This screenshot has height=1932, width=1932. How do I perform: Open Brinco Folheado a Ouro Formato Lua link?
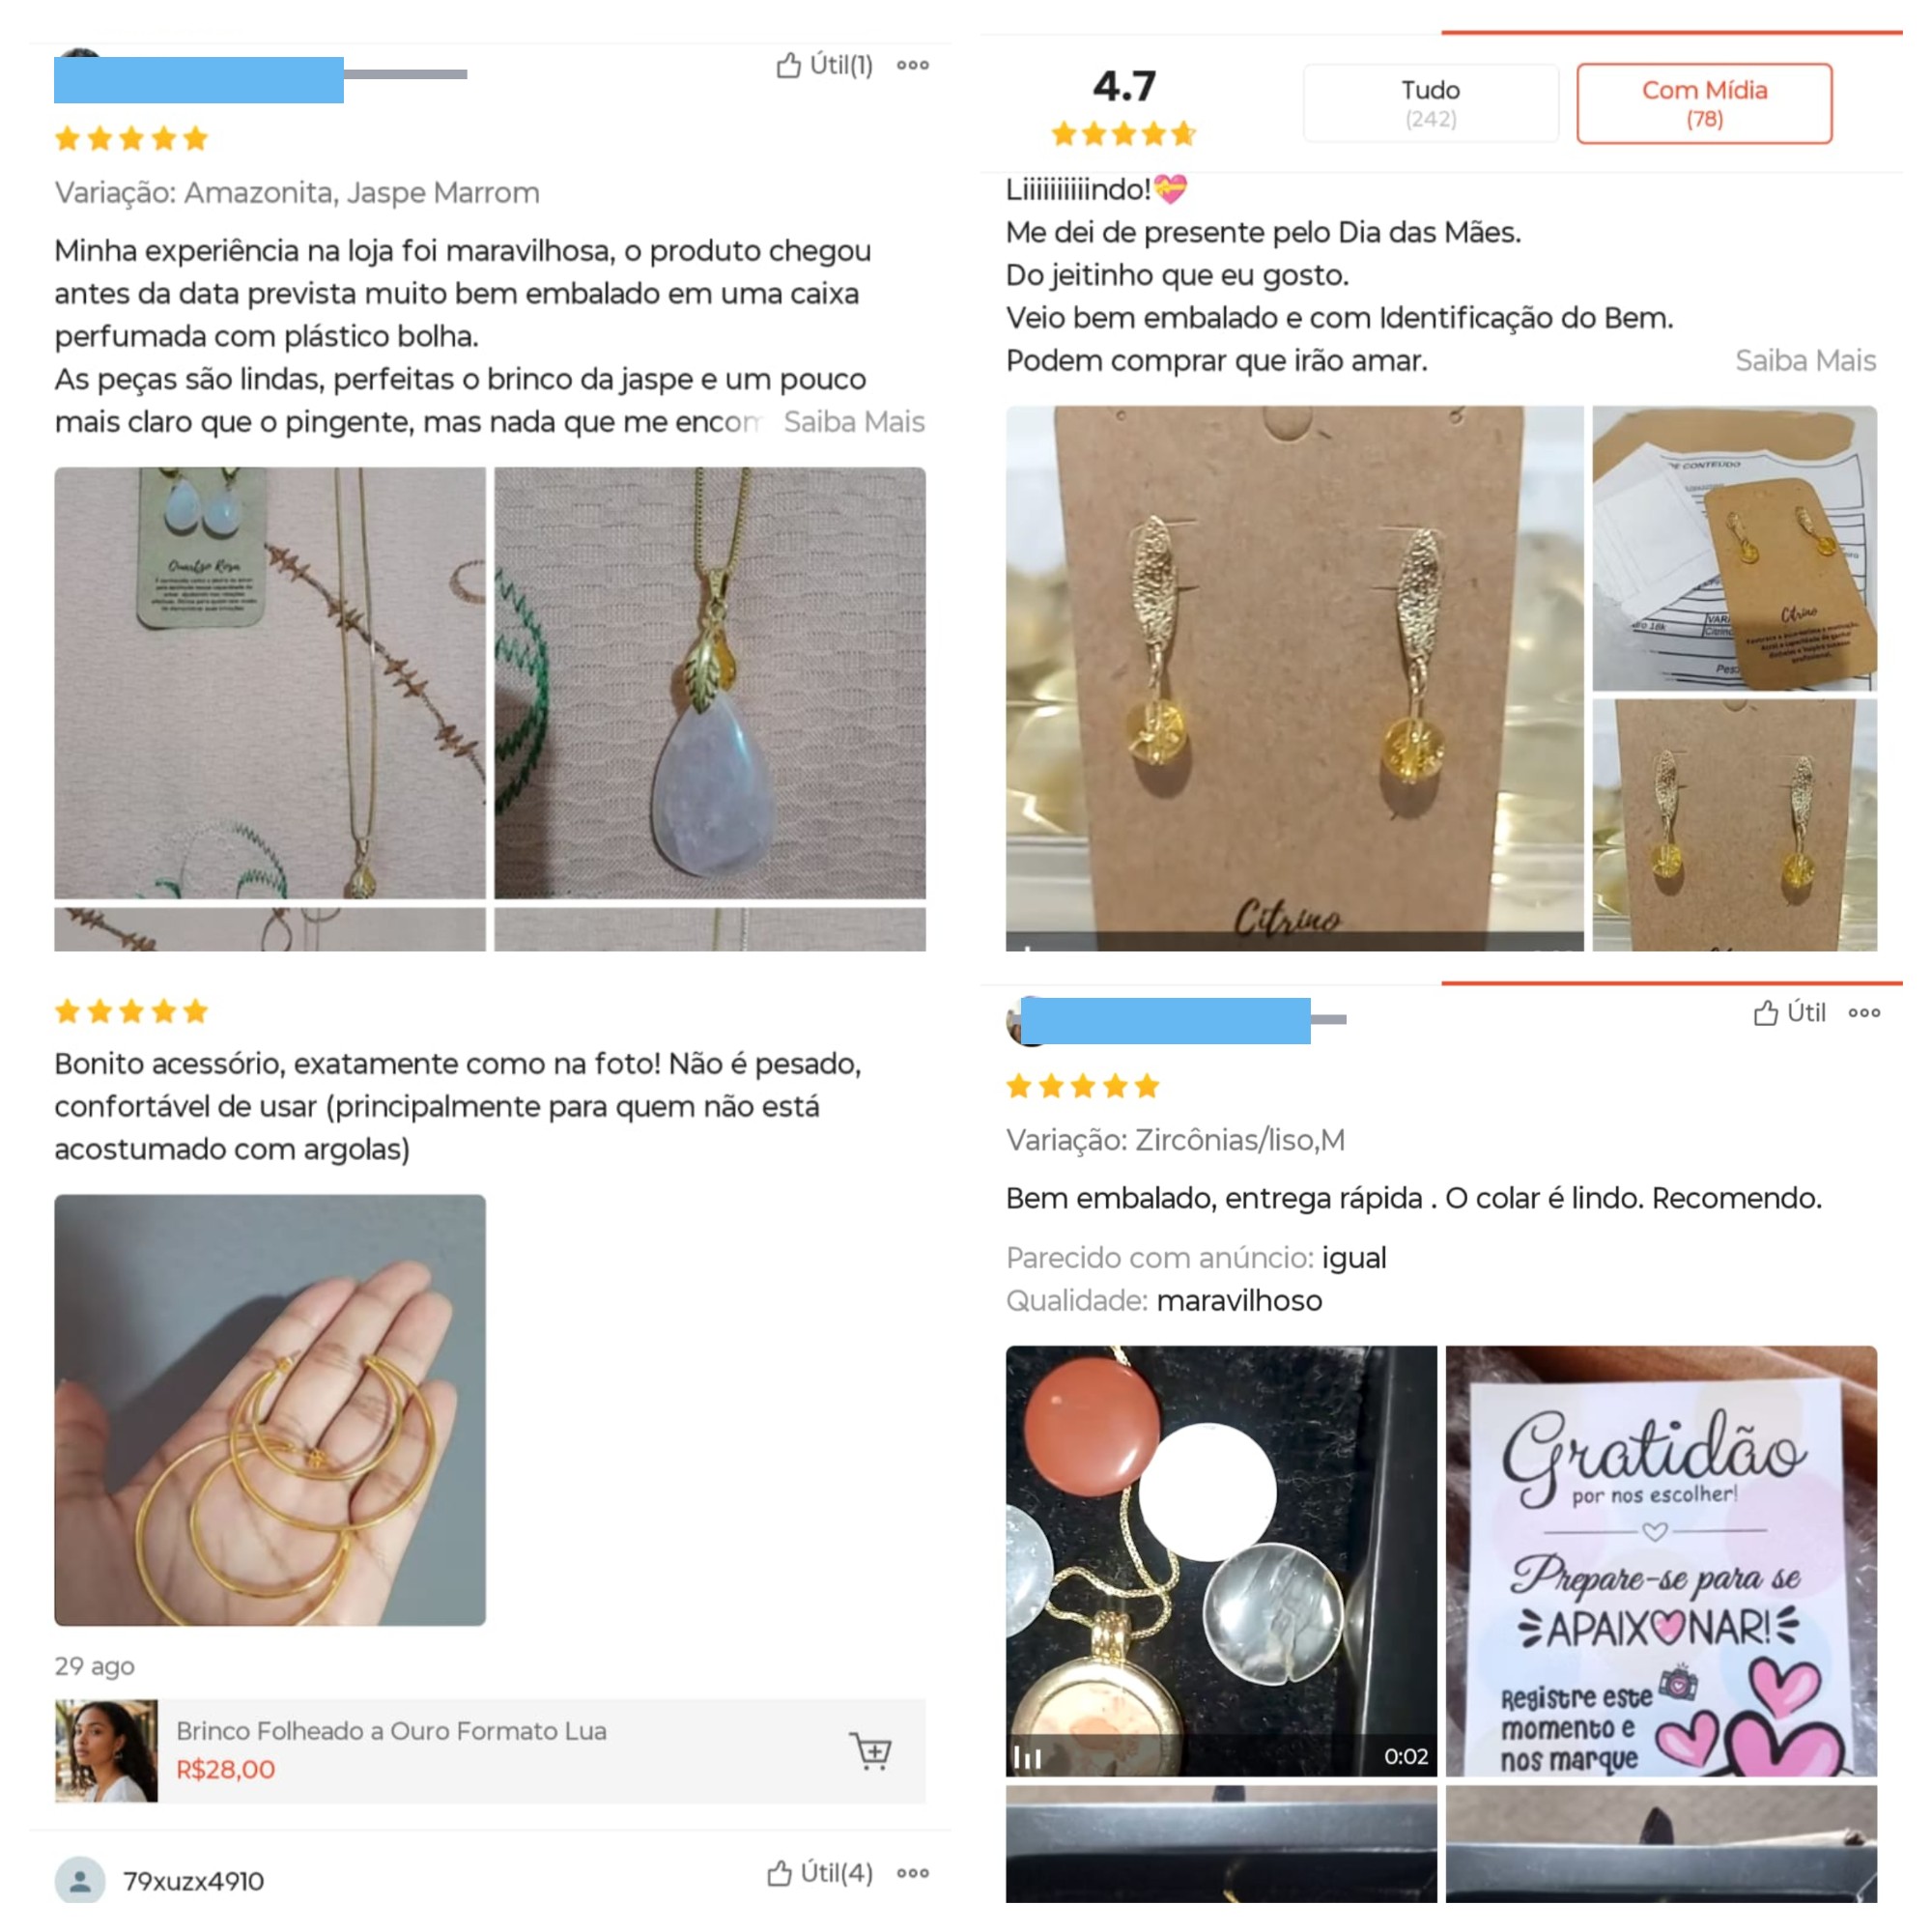[391, 1731]
